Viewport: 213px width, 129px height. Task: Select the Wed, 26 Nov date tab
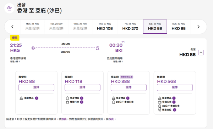click(x=80, y=27)
